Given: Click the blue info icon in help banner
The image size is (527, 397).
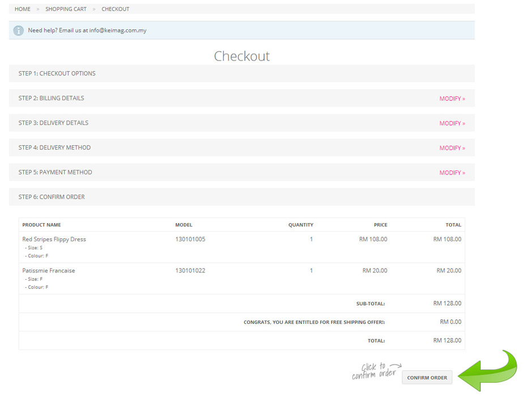Looking at the screenshot, I should [19, 31].
